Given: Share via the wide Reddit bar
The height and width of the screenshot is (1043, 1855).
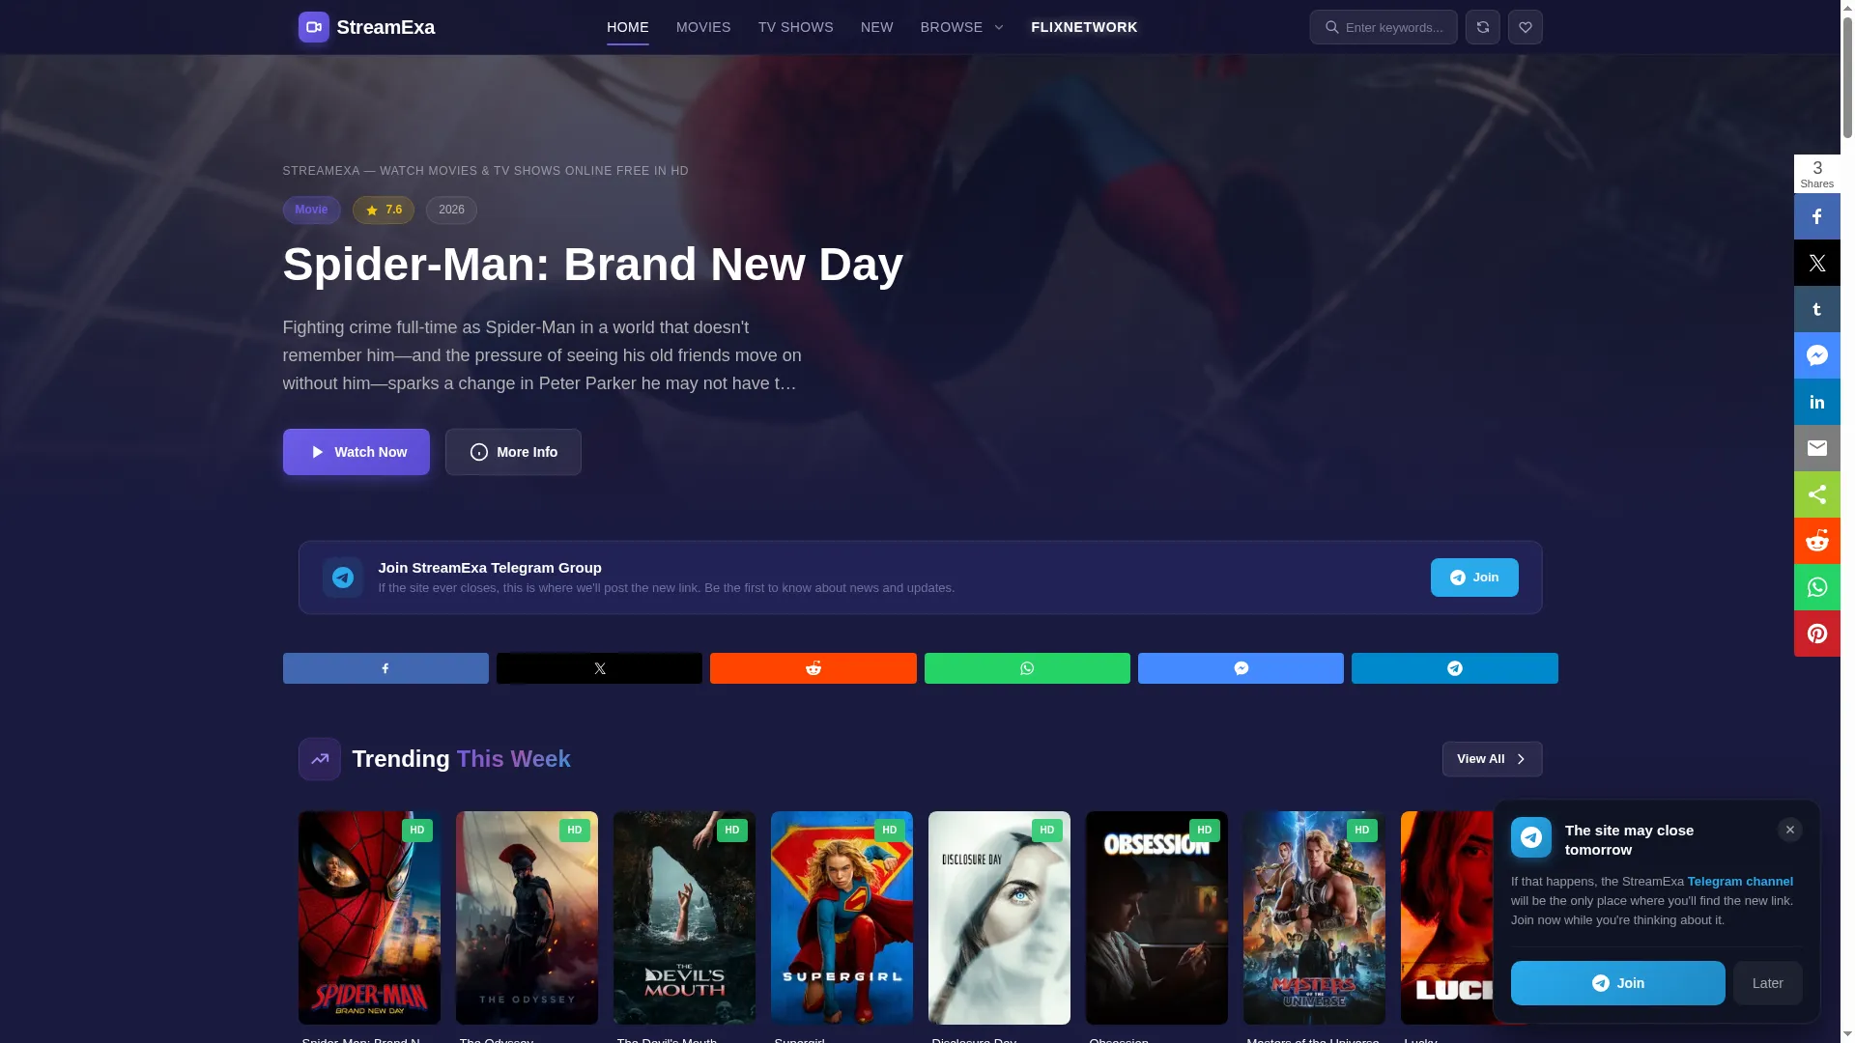Looking at the screenshot, I should click(x=813, y=668).
